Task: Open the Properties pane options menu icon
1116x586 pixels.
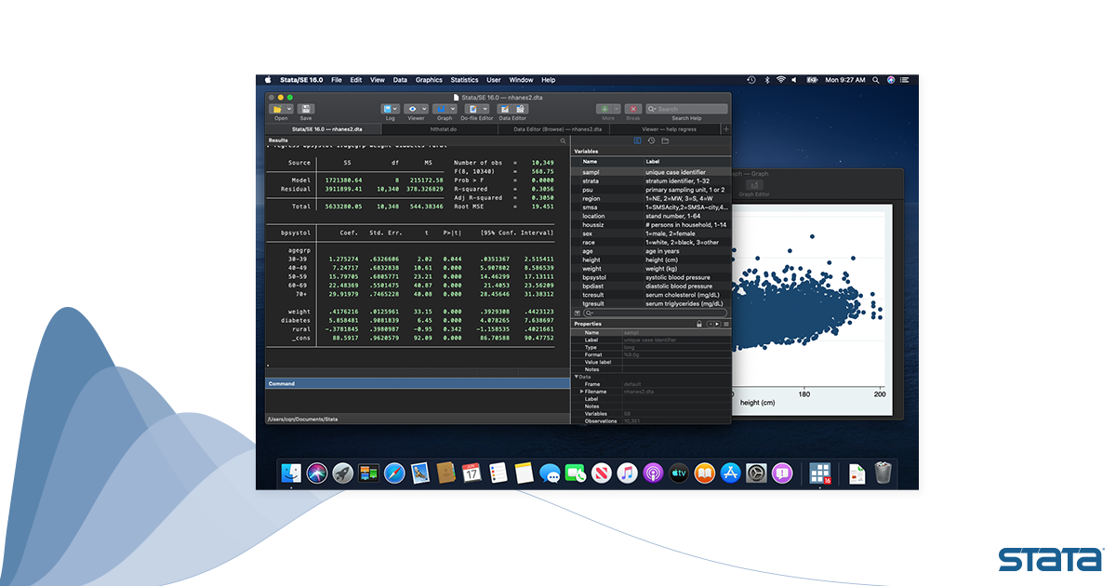Action: 726,324
